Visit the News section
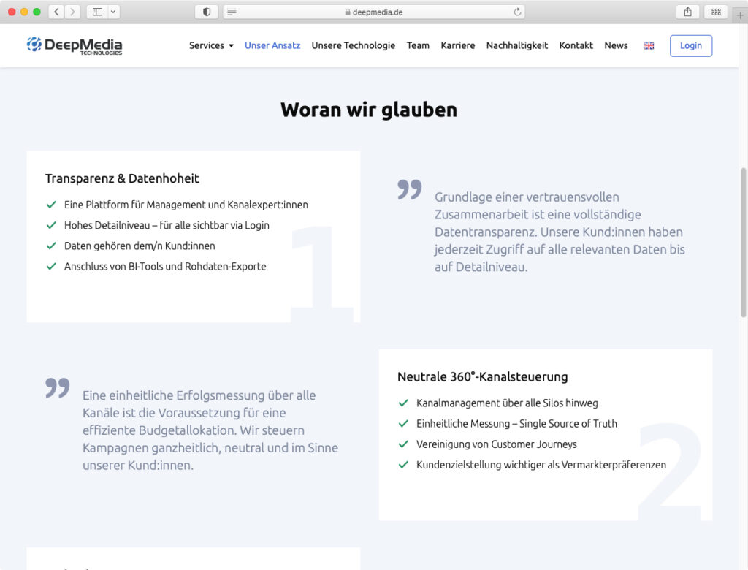The height and width of the screenshot is (570, 748). pyautogui.click(x=616, y=46)
